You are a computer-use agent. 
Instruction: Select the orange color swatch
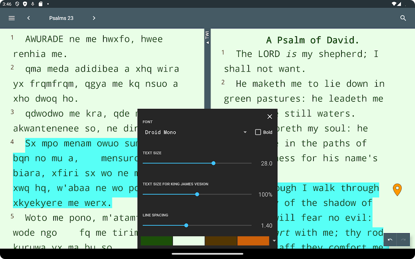coord(253,241)
